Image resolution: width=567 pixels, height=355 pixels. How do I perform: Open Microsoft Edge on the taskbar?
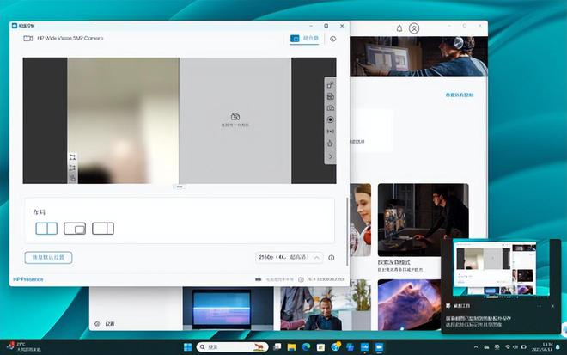pyautogui.click(x=307, y=347)
